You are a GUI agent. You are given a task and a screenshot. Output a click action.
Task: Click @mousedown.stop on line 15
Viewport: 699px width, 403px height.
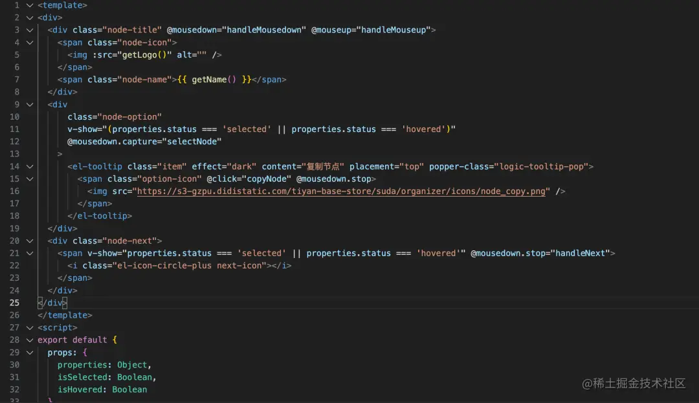tap(334, 179)
